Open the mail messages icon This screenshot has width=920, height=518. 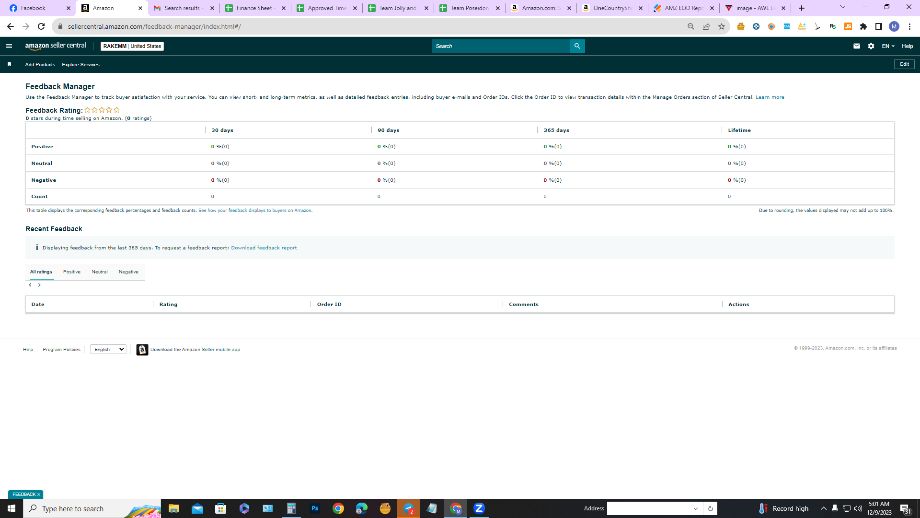click(x=857, y=46)
